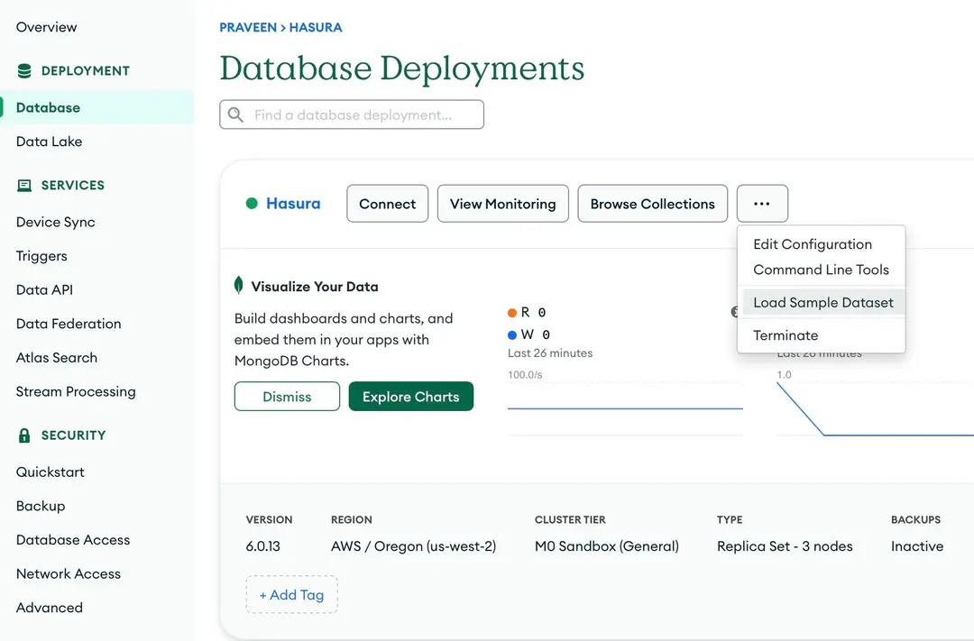Click the Connect button

(387, 203)
